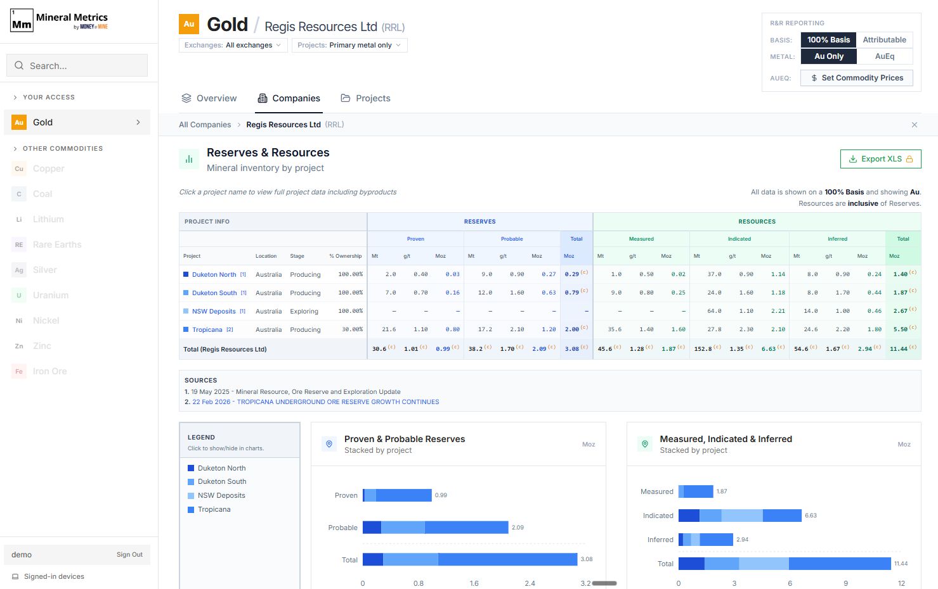Click the NSW Deposits table color swatch
938x589 pixels.
click(x=186, y=311)
